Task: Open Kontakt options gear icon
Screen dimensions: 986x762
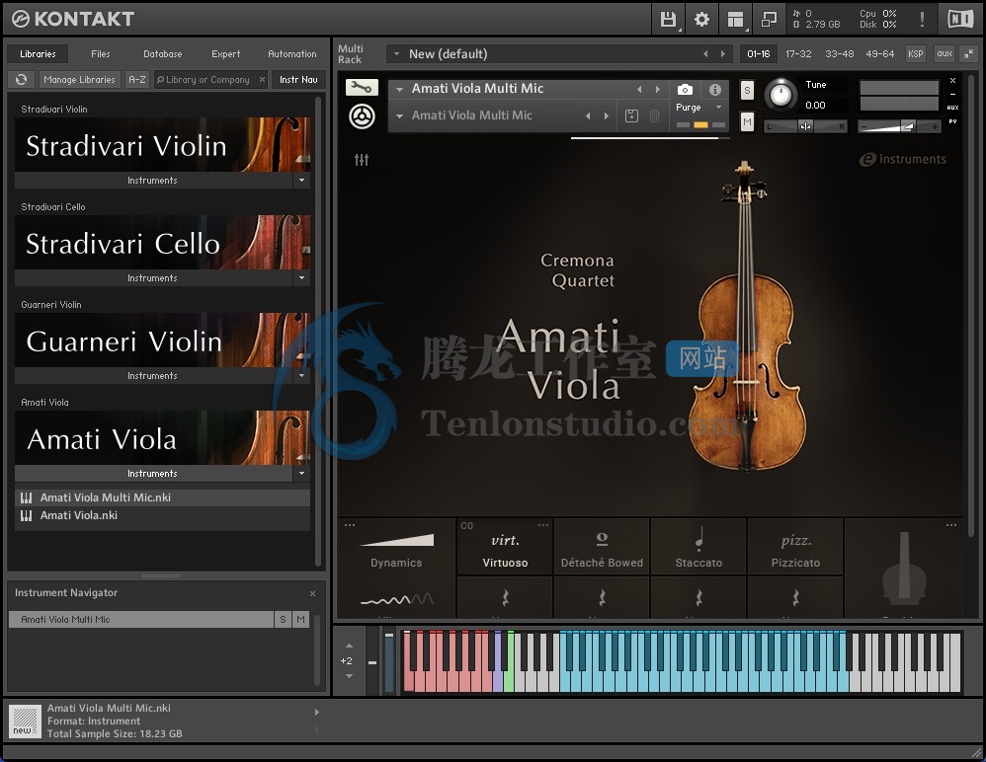Action: coord(701,20)
